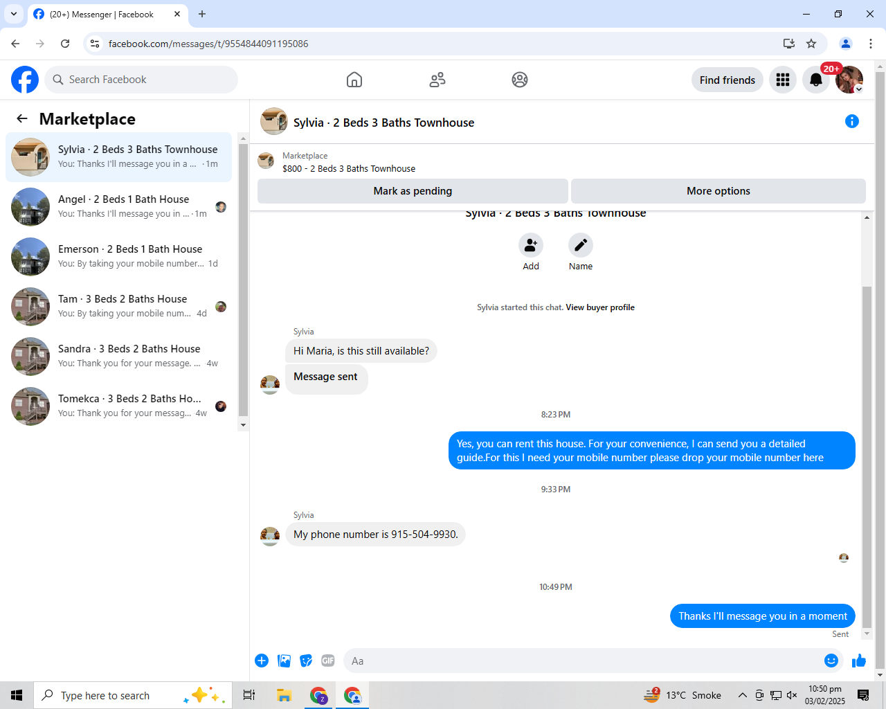Close the Messenger tab
This screenshot has height=709, width=886.
point(177,14)
